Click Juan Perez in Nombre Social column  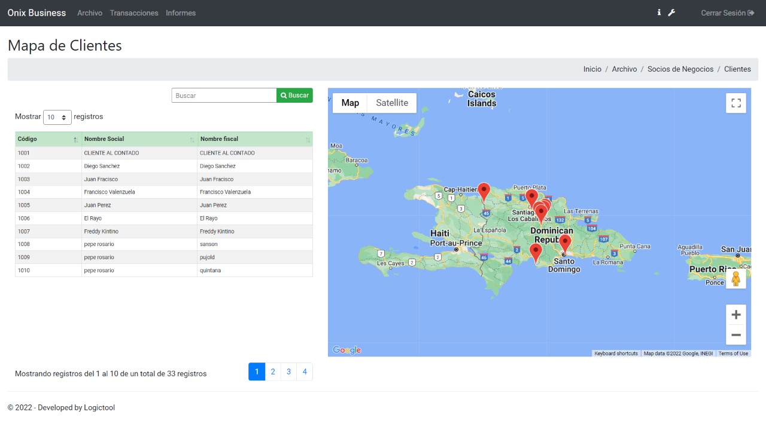point(139,205)
